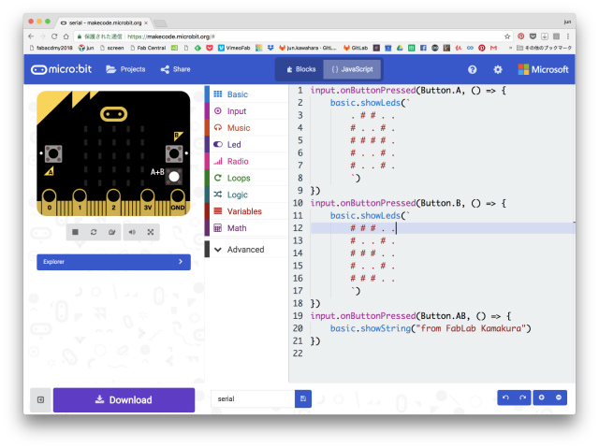The height and width of the screenshot is (448, 599).
Task: Switch to the Blocks editor
Action: pos(300,69)
